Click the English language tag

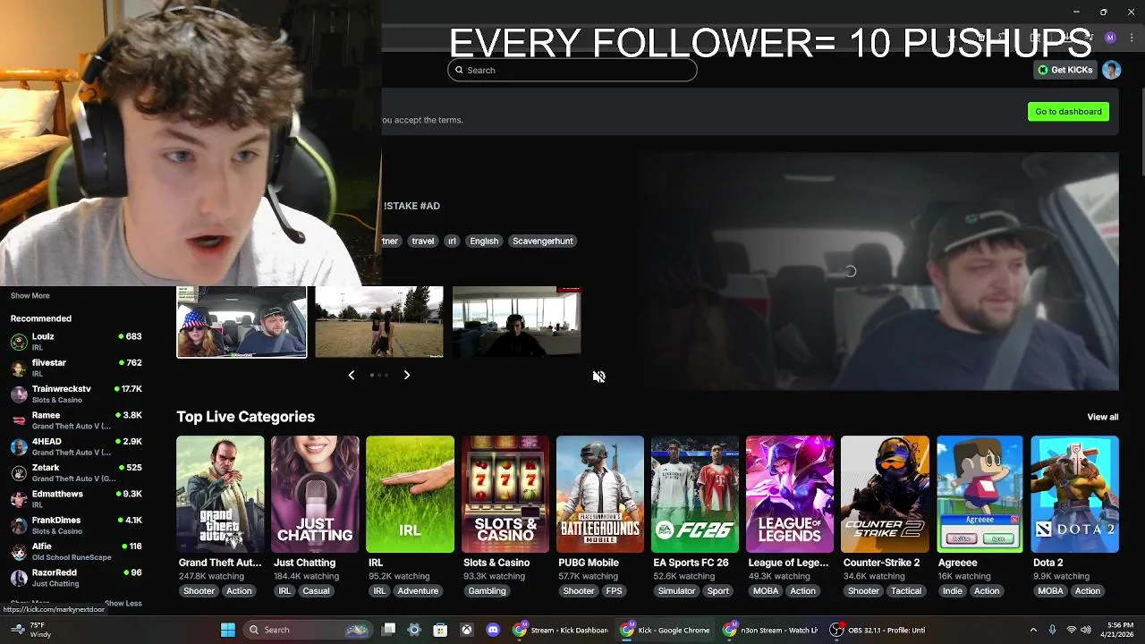pyautogui.click(x=484, y=241)
